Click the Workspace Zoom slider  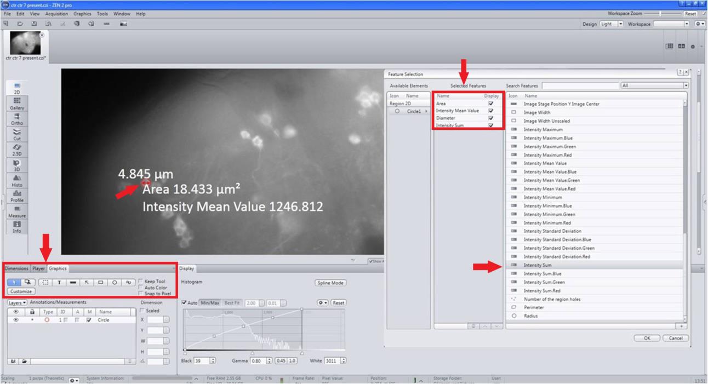661,13
